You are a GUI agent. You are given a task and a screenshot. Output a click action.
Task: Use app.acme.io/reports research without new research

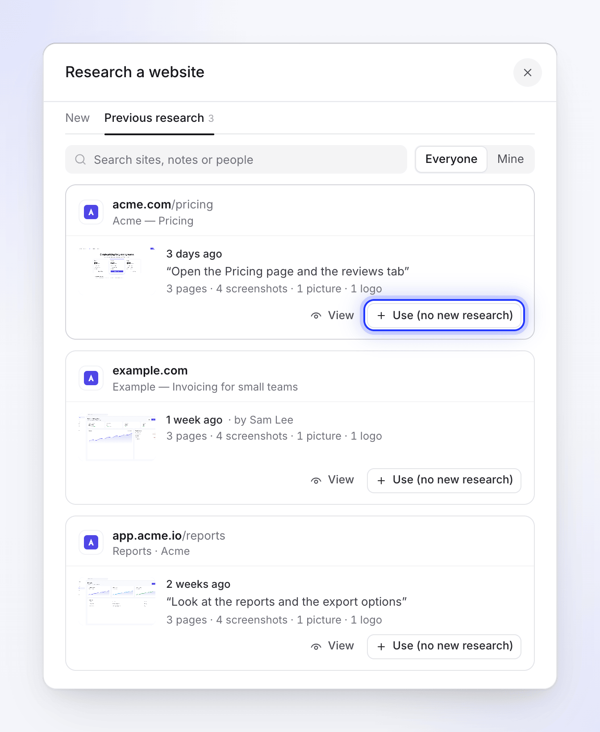coord(444,646)
